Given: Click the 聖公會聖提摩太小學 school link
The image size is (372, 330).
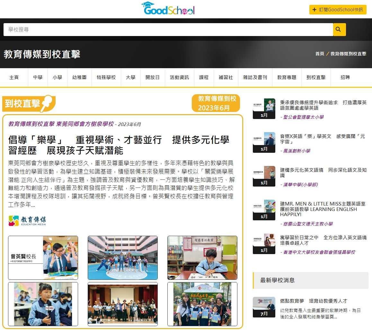Looking at the screenshot, I should tap(304, 117).
